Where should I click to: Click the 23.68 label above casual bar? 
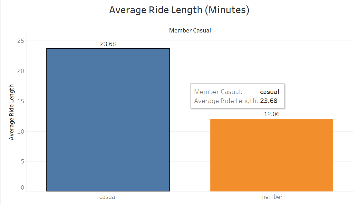click(108, 44)
